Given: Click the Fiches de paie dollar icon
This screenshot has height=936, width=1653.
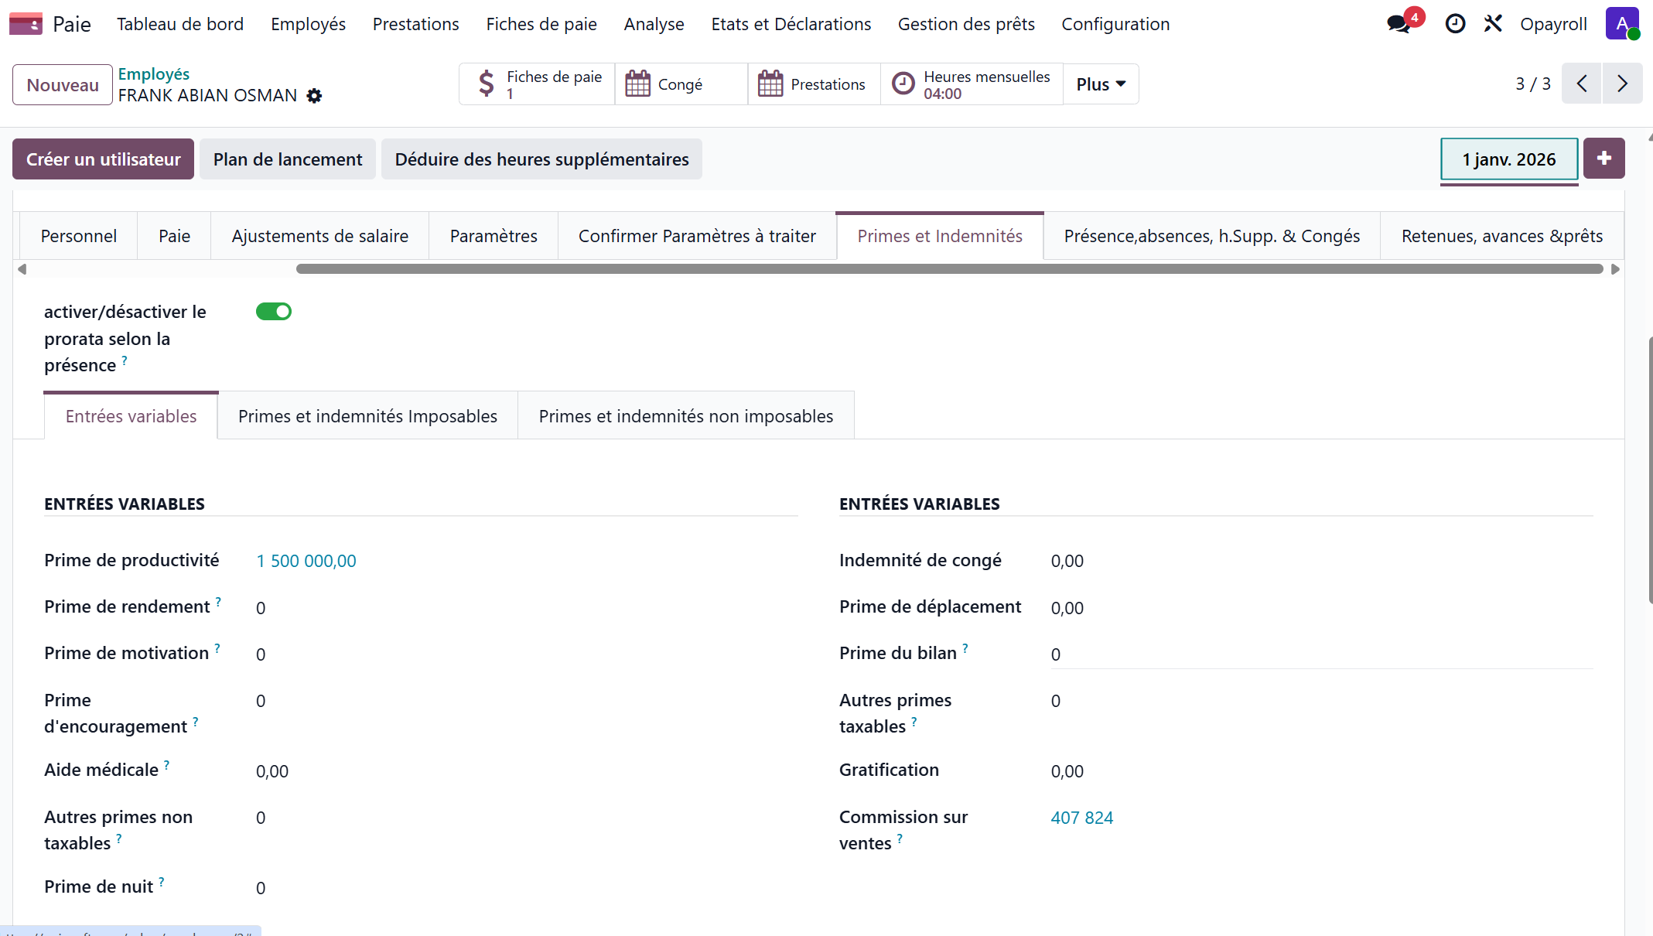Looking at the screenshot, I should 487,84.
